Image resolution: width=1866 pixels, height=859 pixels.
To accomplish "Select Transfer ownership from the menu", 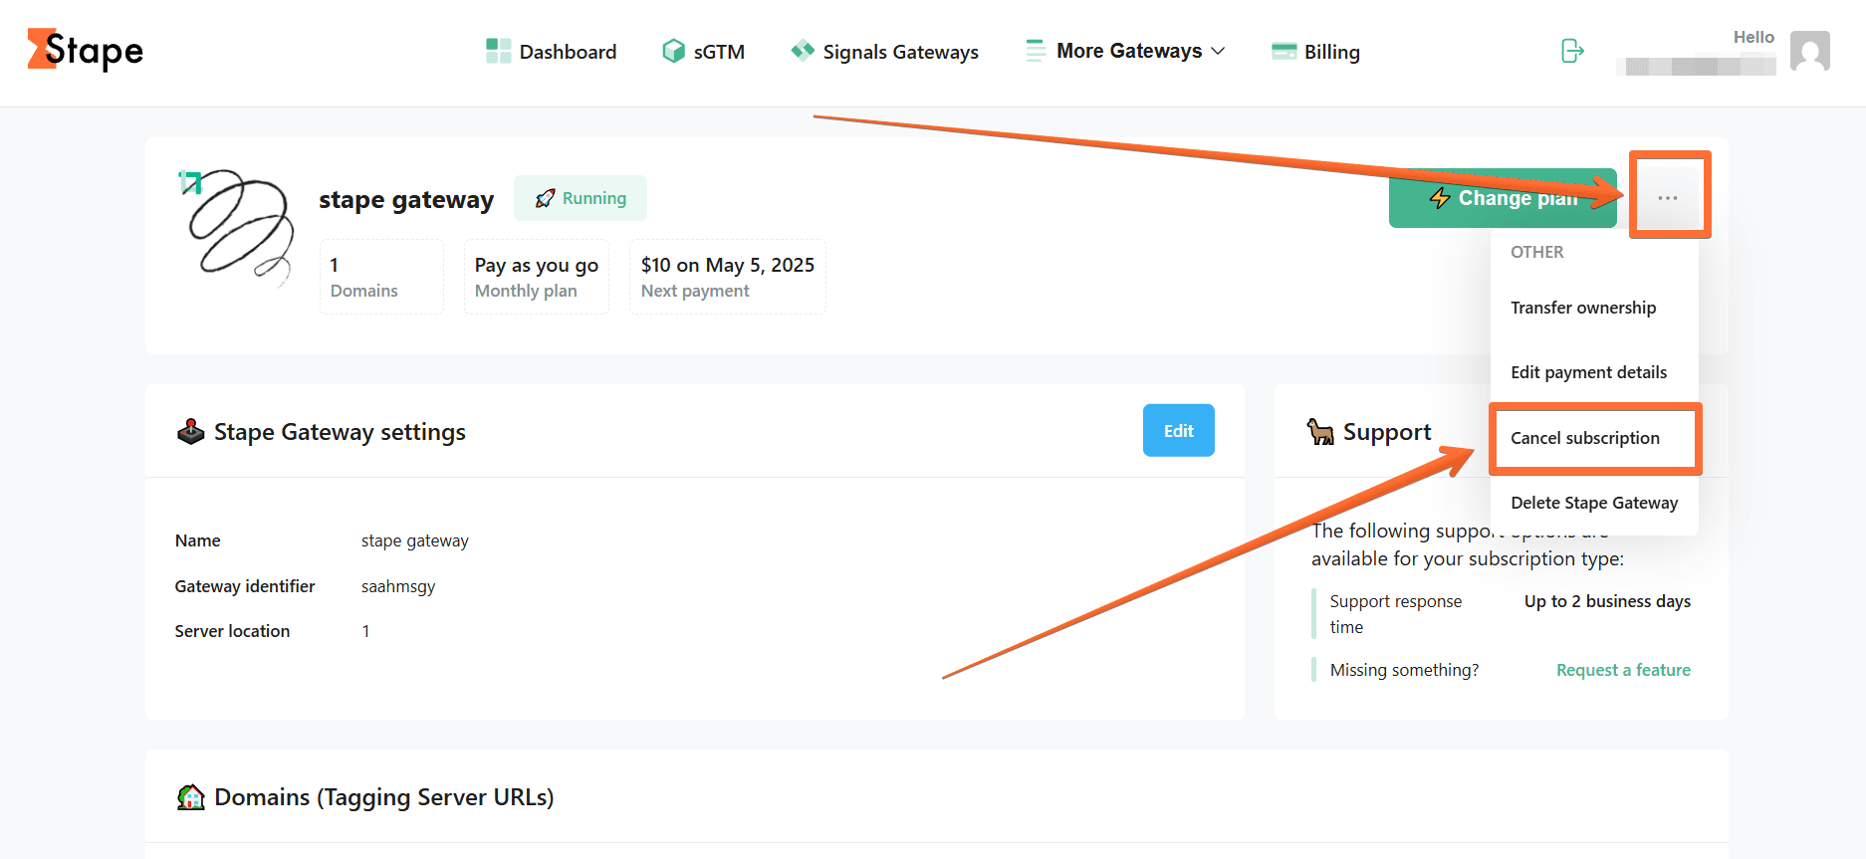I will pos(1583,308).
